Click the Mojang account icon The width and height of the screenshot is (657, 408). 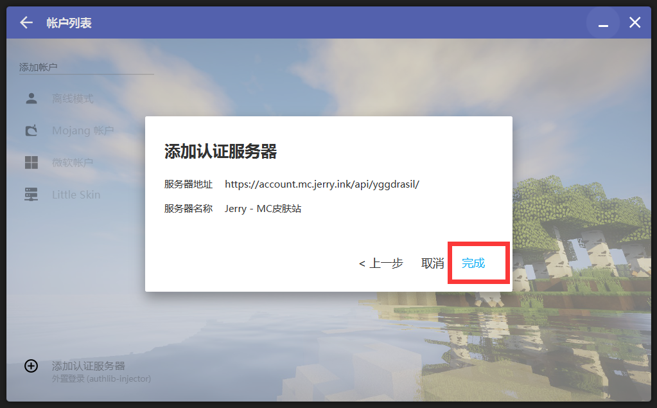point(31,130)
